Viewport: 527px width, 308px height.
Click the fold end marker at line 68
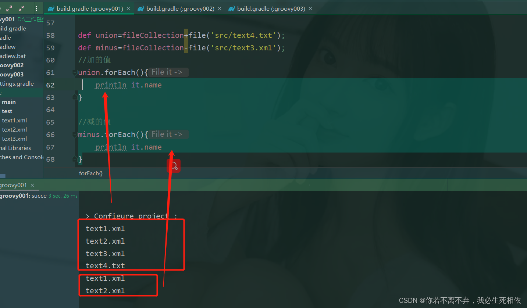click(x=75, y=159)
